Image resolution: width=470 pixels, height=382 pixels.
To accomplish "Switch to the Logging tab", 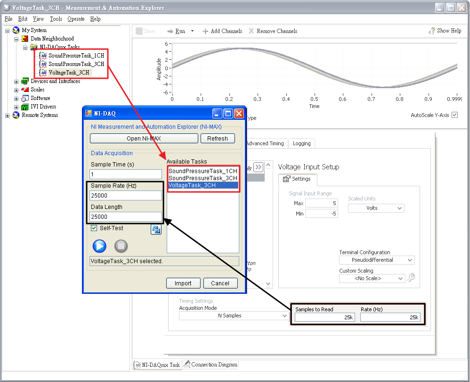I will tap(301, 143).
